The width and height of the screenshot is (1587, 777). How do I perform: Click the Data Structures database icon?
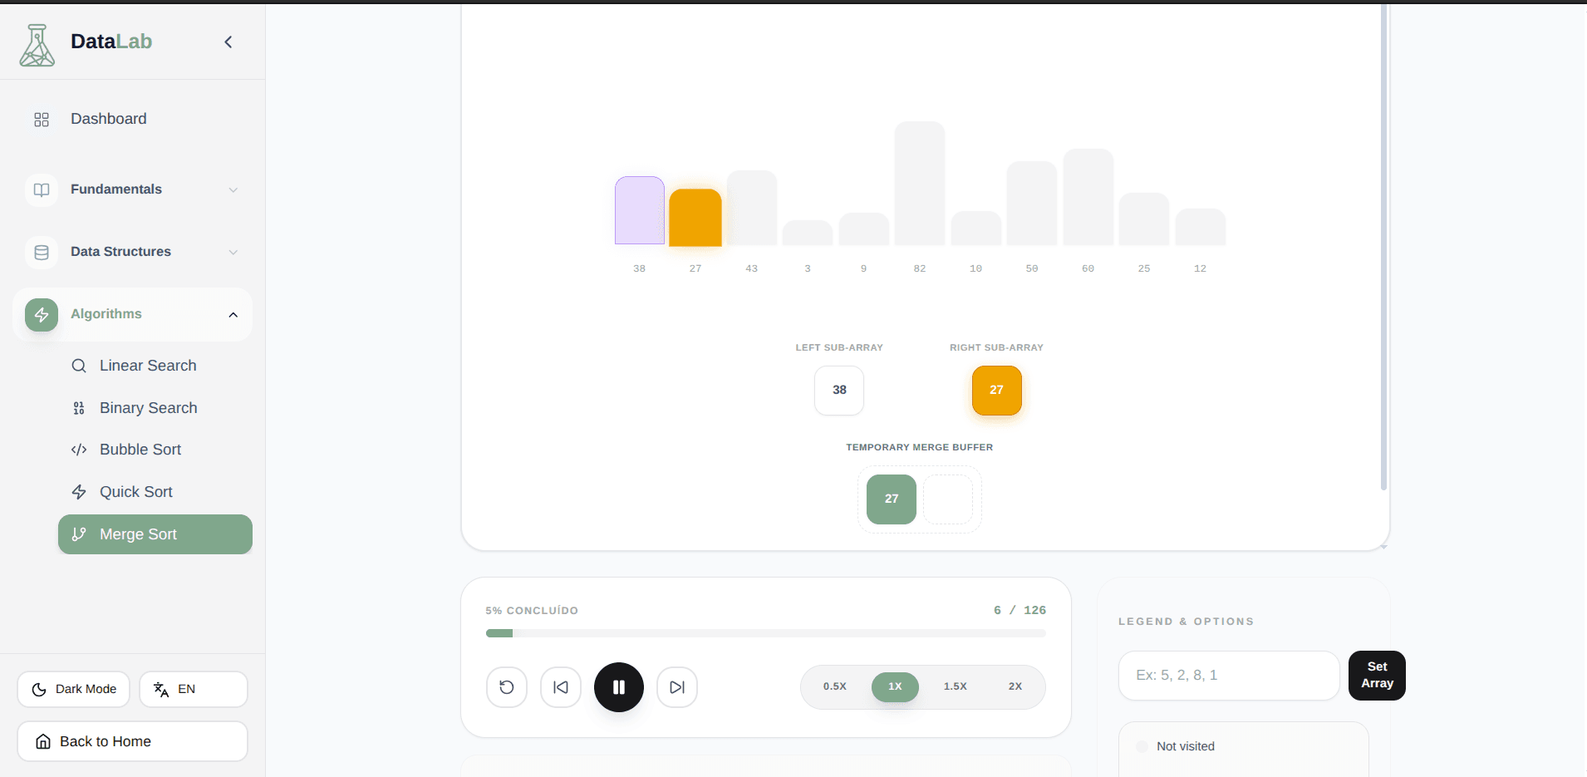pos(41,252)
